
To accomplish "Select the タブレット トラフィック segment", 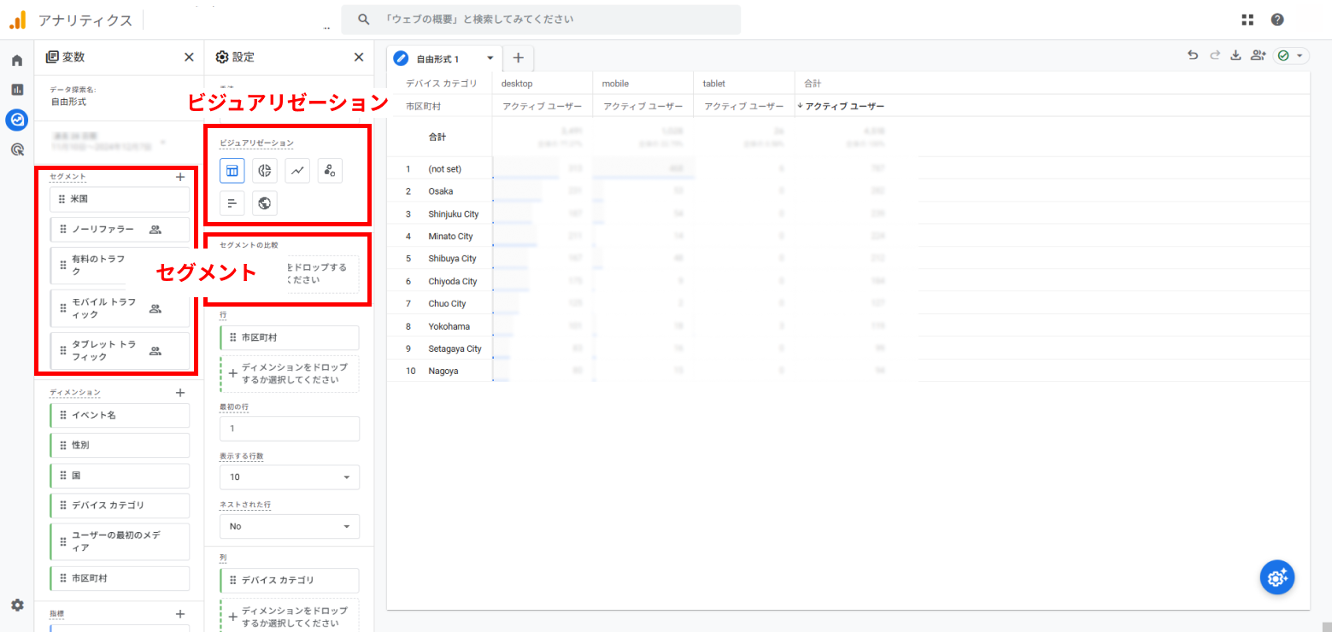I will [x=120, y=351].
